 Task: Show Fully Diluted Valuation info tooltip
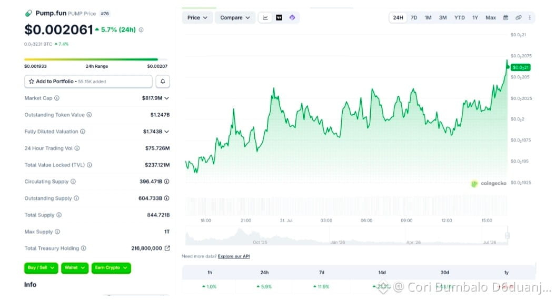coord(83,131)
